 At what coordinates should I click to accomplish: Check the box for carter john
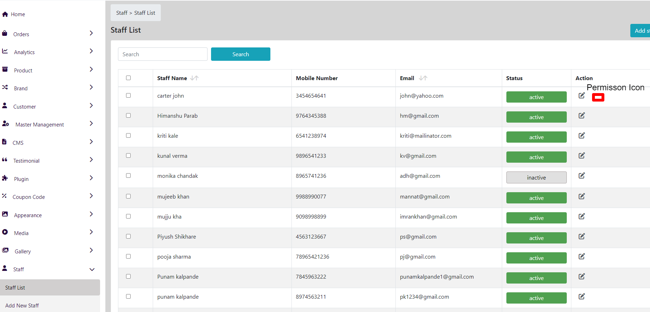pyautogui.click(x=129, y=96)
